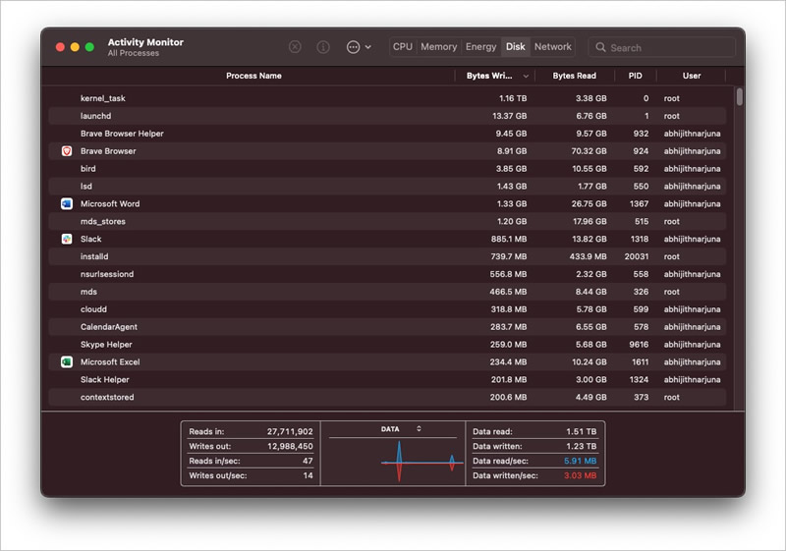Switch to the Energy tab
The height and width of the screenshot is (551, 786).
(480, 46)
